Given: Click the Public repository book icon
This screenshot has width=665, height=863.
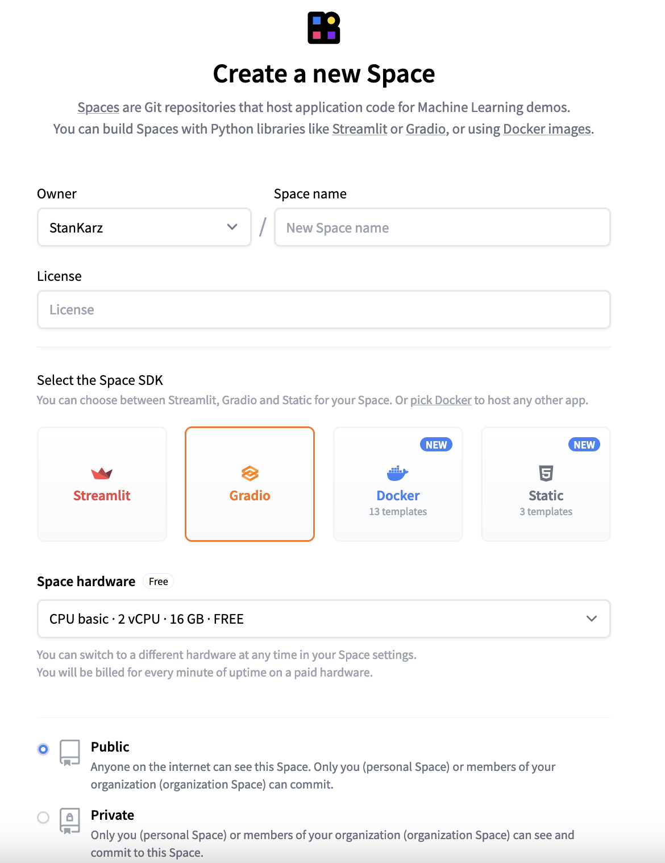Looking at the screenshot, I should [70, 753].
